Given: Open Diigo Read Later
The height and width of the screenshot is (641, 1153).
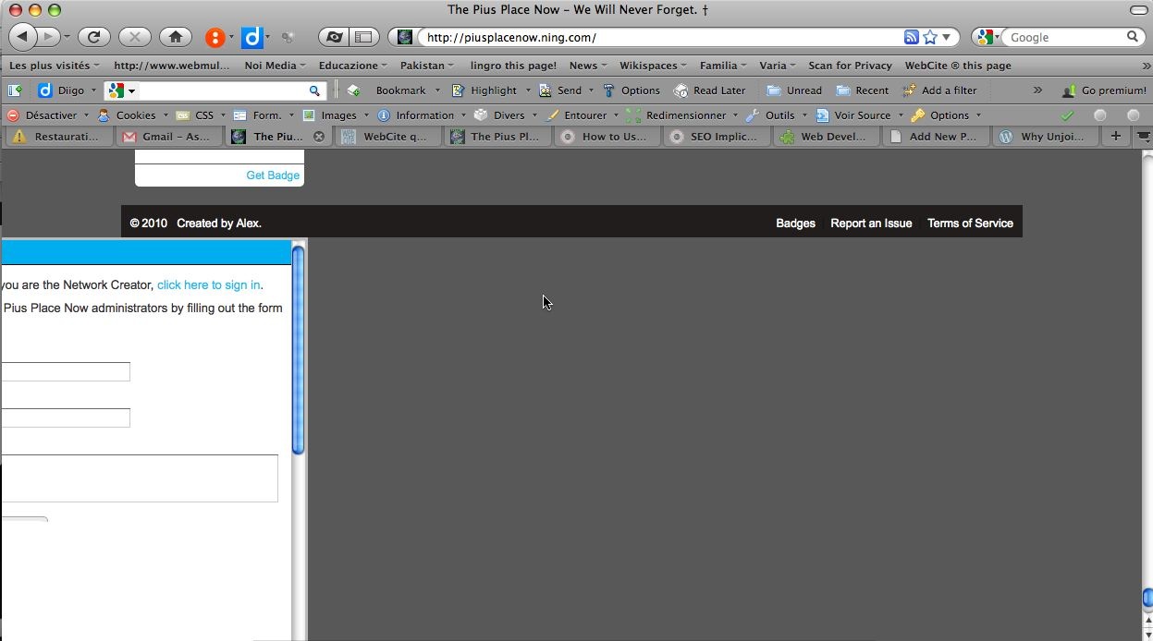Looking at the screenshot, I should [x=709, y=91].
